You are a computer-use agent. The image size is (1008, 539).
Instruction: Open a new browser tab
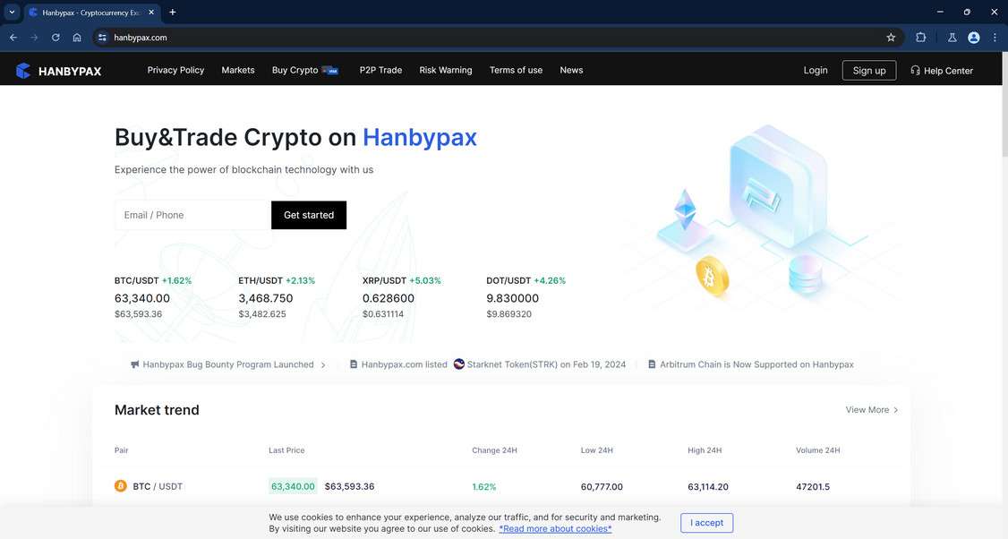click(x=172, y=13)
